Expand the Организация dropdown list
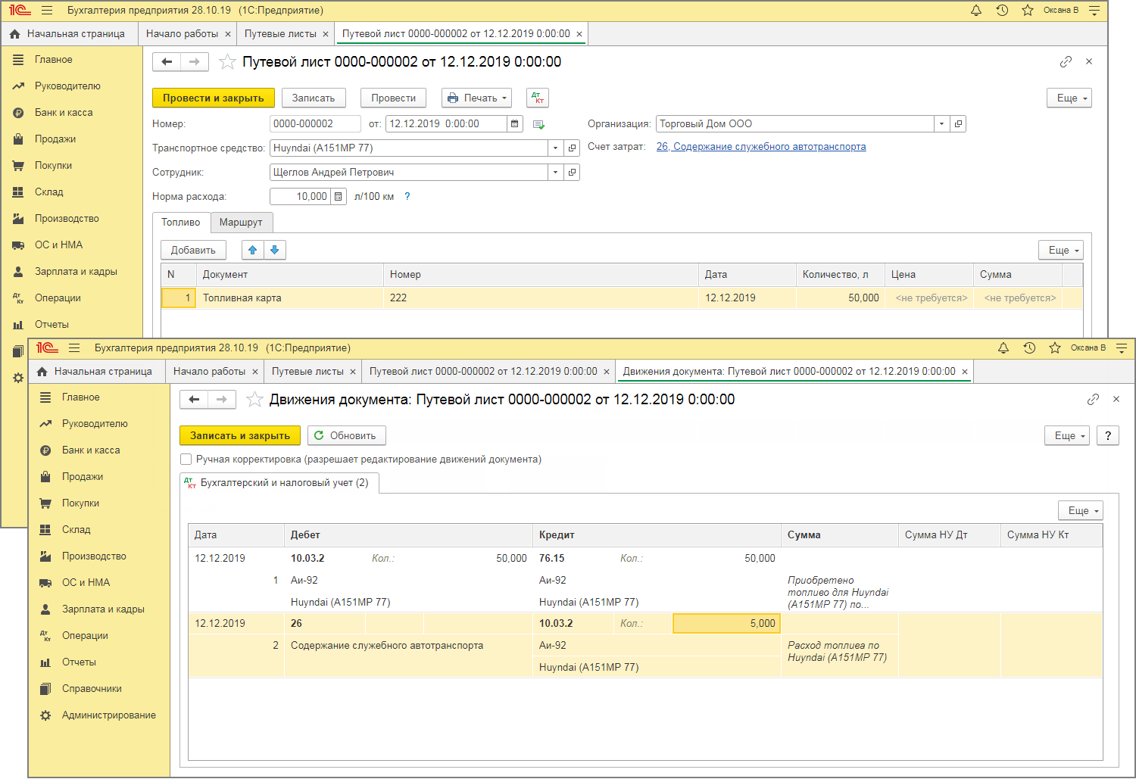Image resolution: width=1136 pixels, height=779 pixels. point(941,124)
